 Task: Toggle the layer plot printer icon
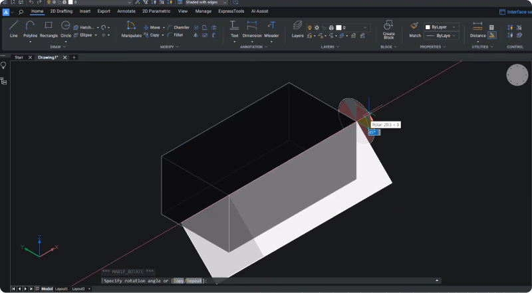click(331, 27)
